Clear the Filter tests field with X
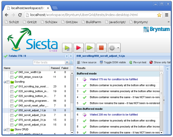 coord(67,62)
